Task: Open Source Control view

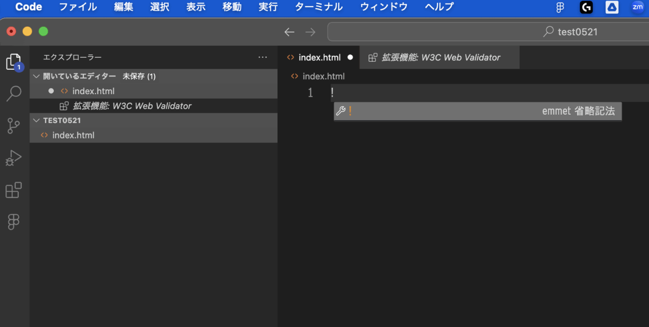Action: tap(13, 126)
